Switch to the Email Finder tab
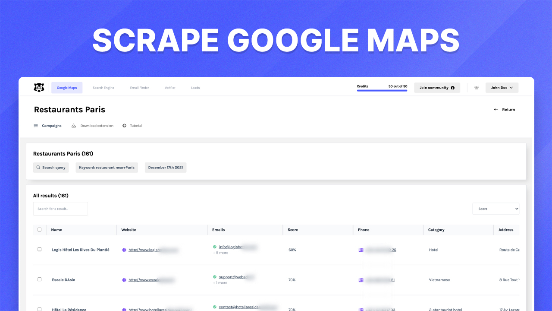 [x=139, y=87]
